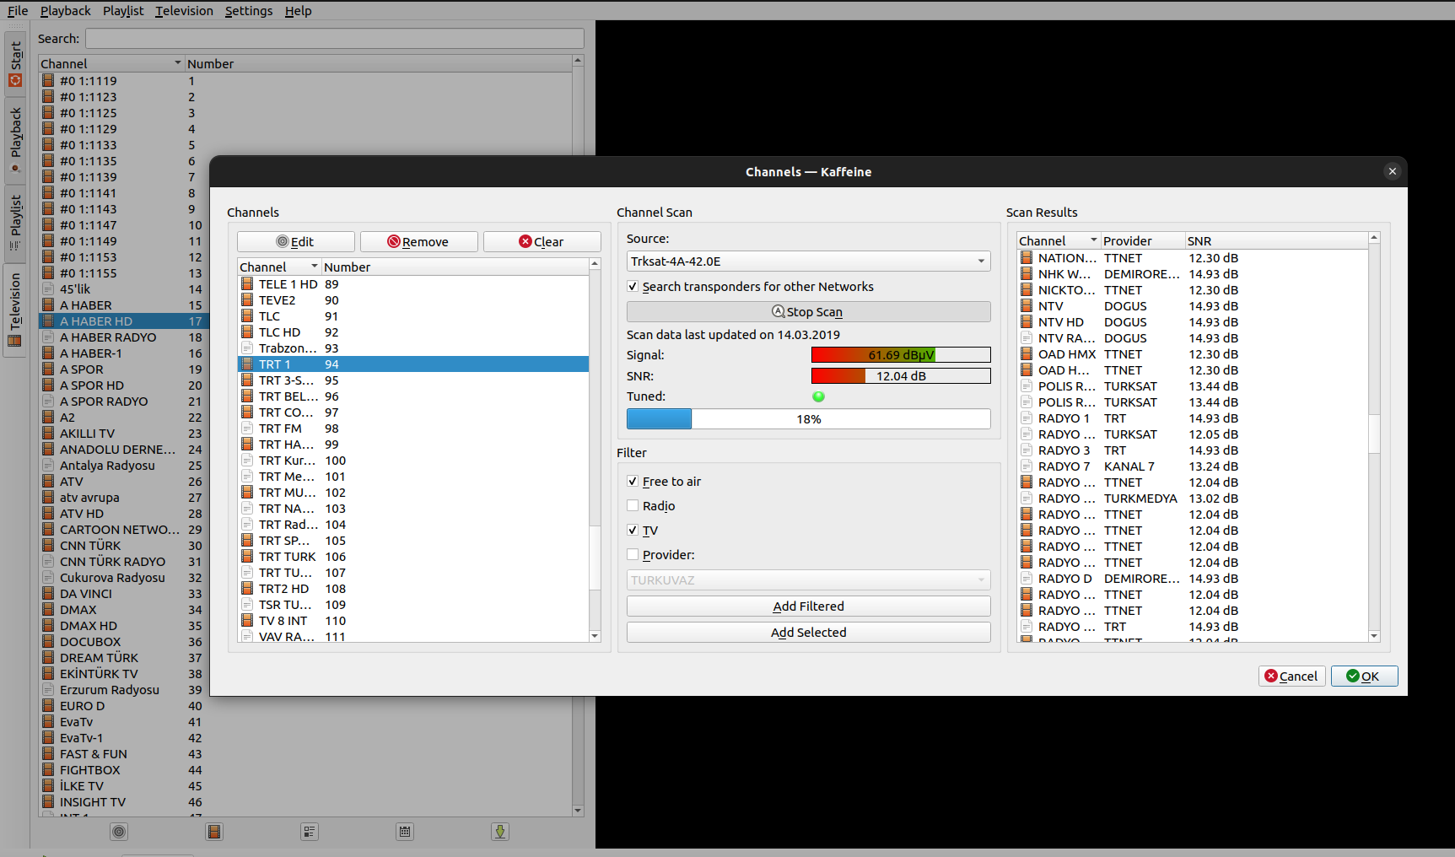Click document icon beside Trabzon row
The image size is (1455, 857).
coord(247,348)
